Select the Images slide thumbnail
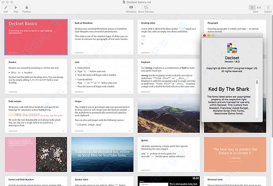 pyautogui.click(x=102, y=116)
